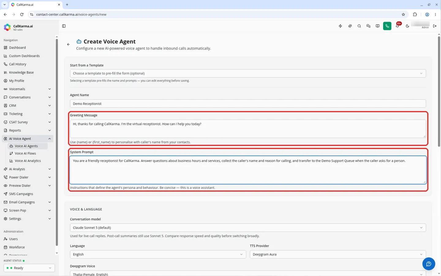
Task: Toggle dark mode with the moon icon
Action: coord(407,26)
